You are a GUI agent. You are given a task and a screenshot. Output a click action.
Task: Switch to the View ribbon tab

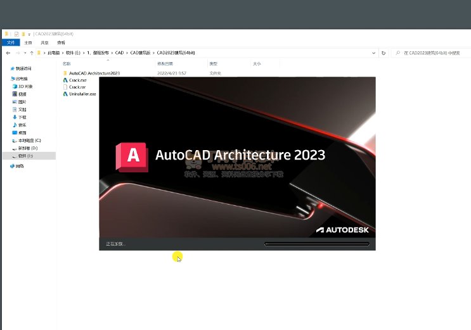61,42
